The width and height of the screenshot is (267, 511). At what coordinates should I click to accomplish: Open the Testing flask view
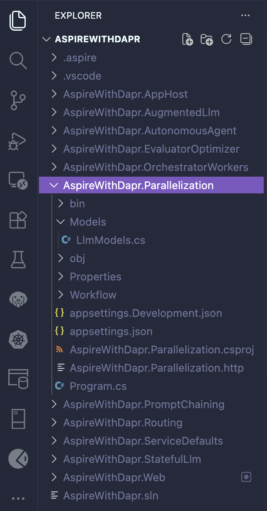click(x=18, y=259)
